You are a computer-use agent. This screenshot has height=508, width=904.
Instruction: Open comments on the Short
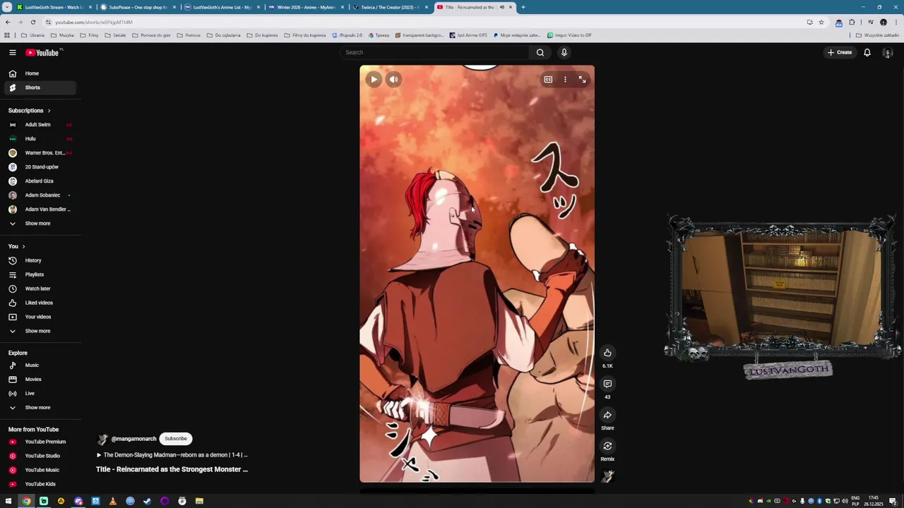607,384
